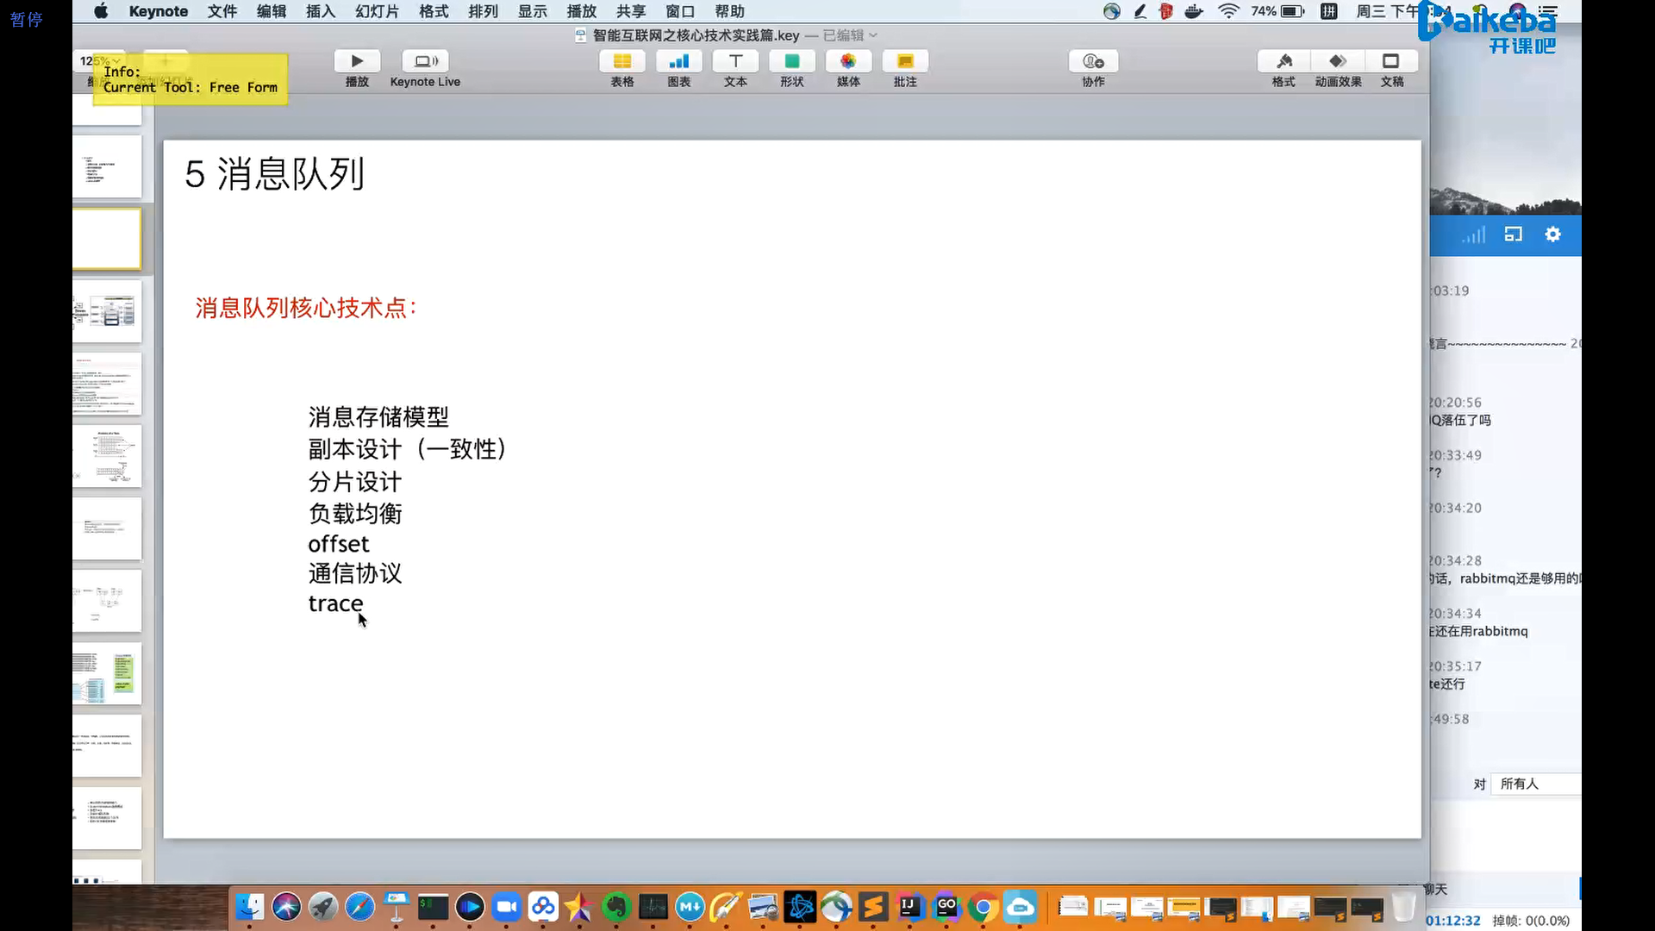
Task: Select the slide thumbnail with green note
Action: 107,674
